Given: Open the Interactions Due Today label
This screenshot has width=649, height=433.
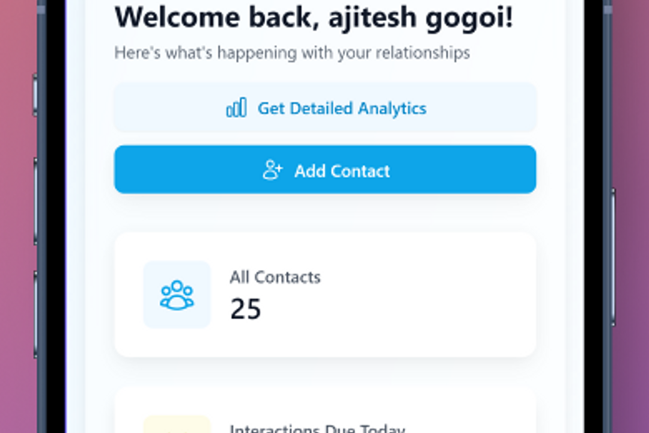Looking at the screenshot, I should click(x=317, y=429).
